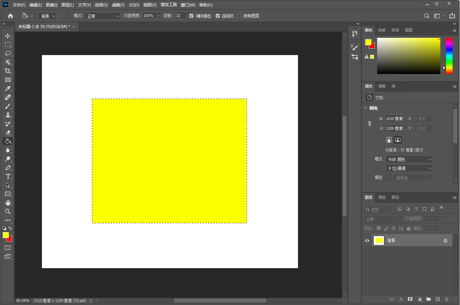This screenshot has height=305, width=460.
Task: Select the Frame tool
Action: [x=8, y=80]
